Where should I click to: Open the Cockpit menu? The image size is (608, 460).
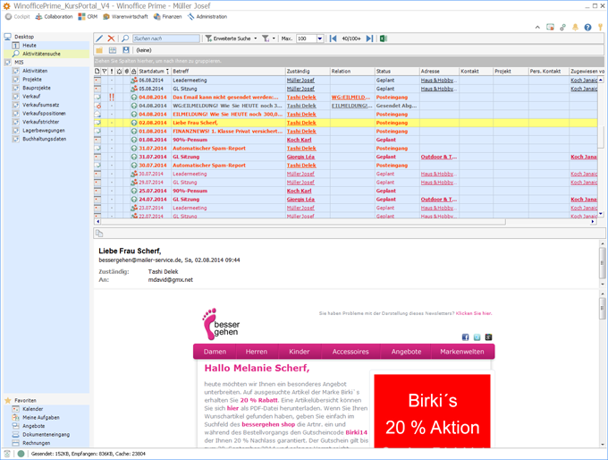18,17
